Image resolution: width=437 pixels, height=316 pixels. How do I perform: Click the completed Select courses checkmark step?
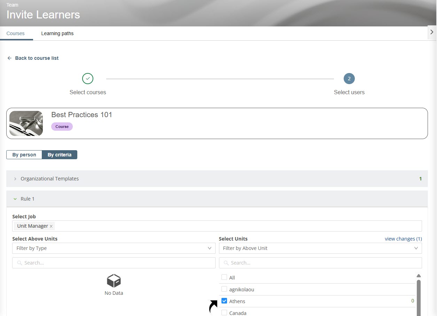pyautogui.click(x=88, y=79)
